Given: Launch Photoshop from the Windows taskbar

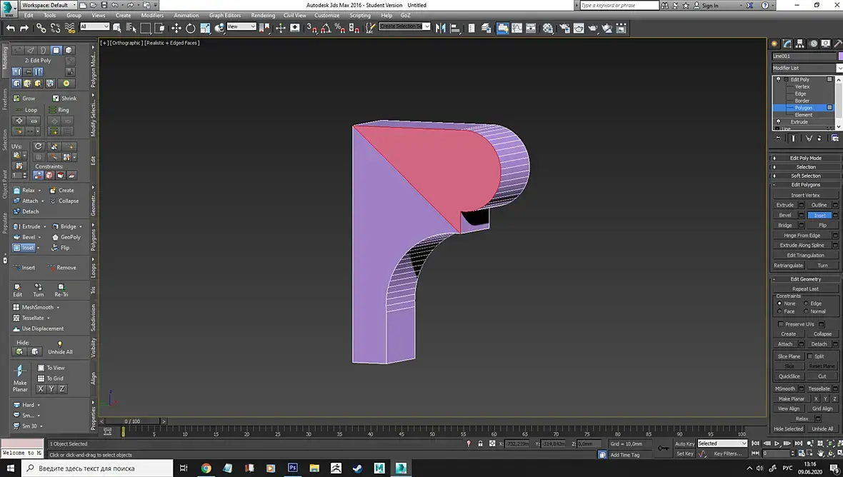Looking at the screenshot, I should point(292,468).
